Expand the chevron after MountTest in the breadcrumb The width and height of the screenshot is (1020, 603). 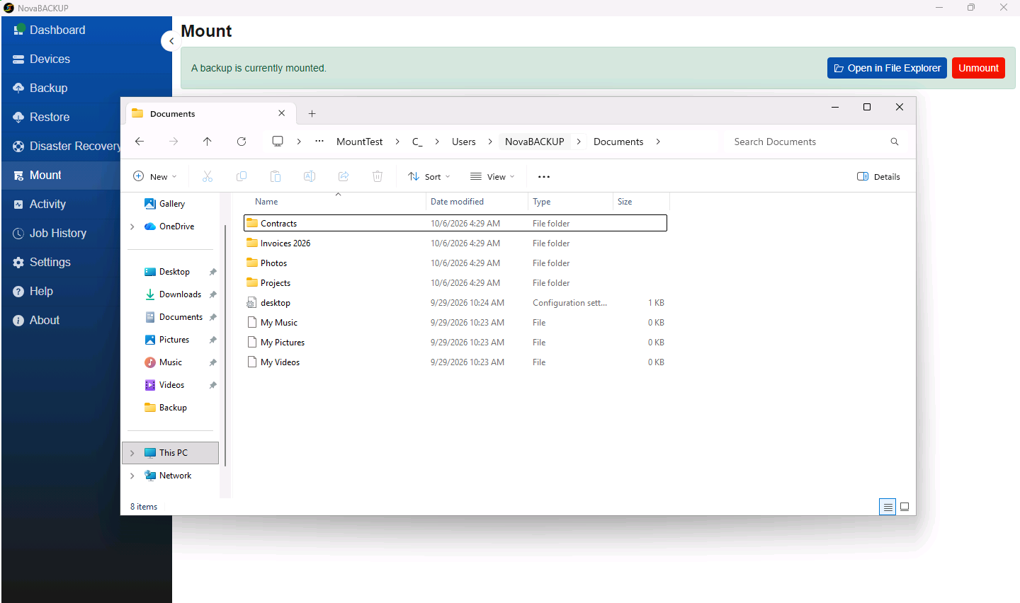[x=397, y=142]
